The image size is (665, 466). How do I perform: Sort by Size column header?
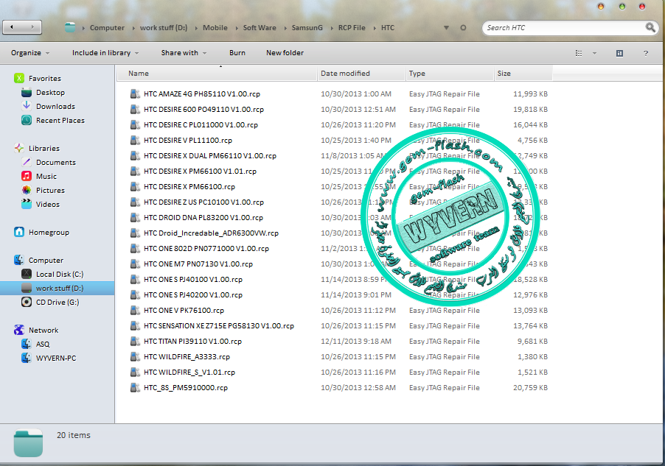[523, 74]
